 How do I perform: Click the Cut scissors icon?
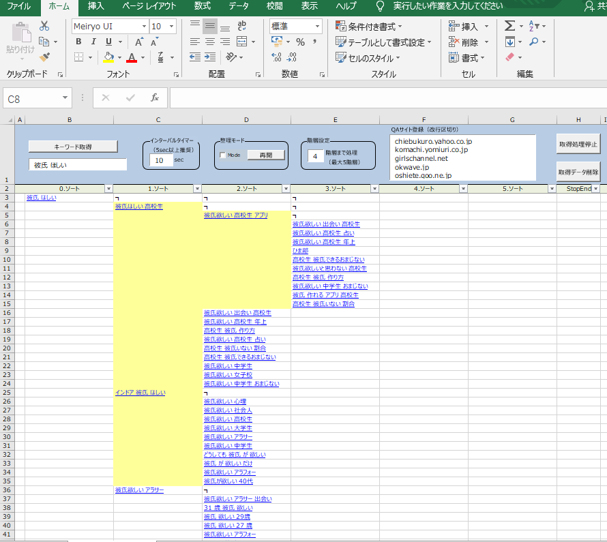click(x=44, y=26)
